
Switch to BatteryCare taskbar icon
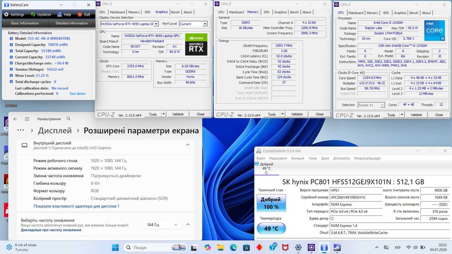point(324,247)
